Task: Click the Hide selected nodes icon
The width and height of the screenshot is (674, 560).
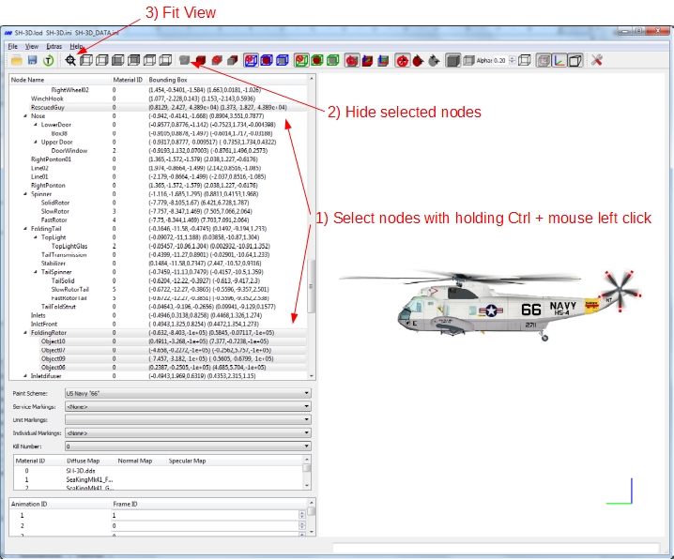Action: (185, 60)
